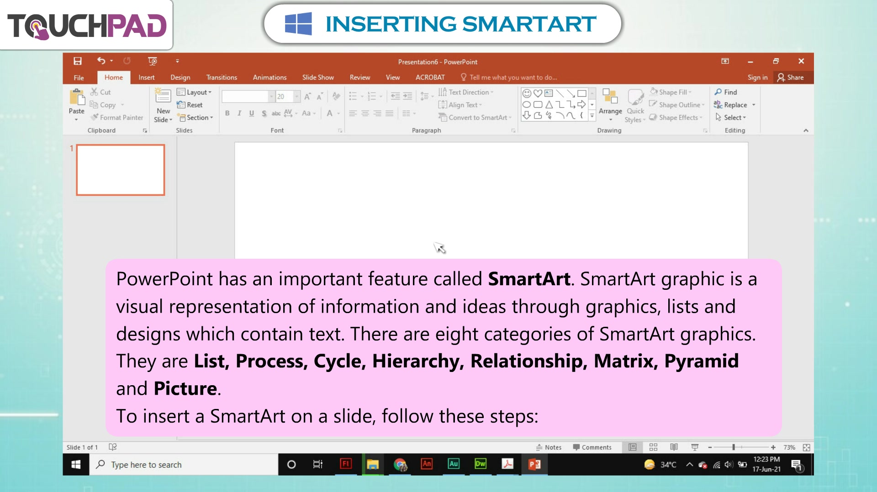Open Change Case dropdown

309,113
